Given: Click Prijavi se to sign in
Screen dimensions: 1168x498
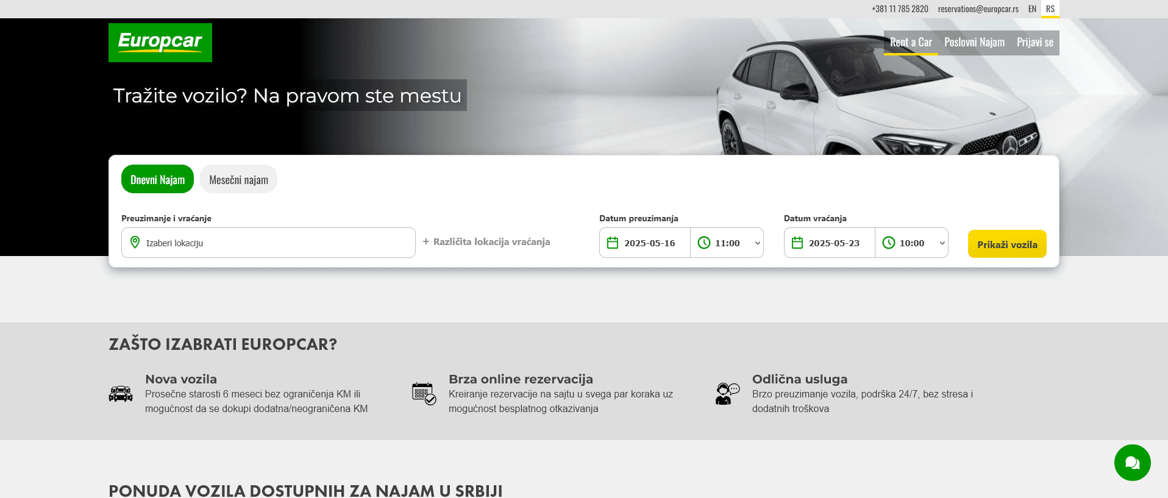Looking at the screenshot, I should point(1035,43).
